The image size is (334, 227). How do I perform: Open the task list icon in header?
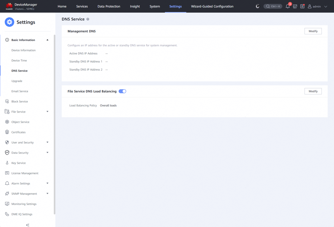coord(302,6)
